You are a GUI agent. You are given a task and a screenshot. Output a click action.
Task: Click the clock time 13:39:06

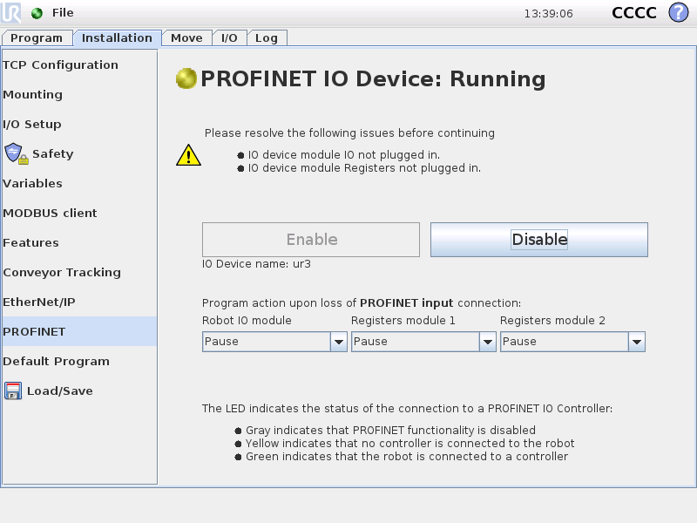coord(549,14)
